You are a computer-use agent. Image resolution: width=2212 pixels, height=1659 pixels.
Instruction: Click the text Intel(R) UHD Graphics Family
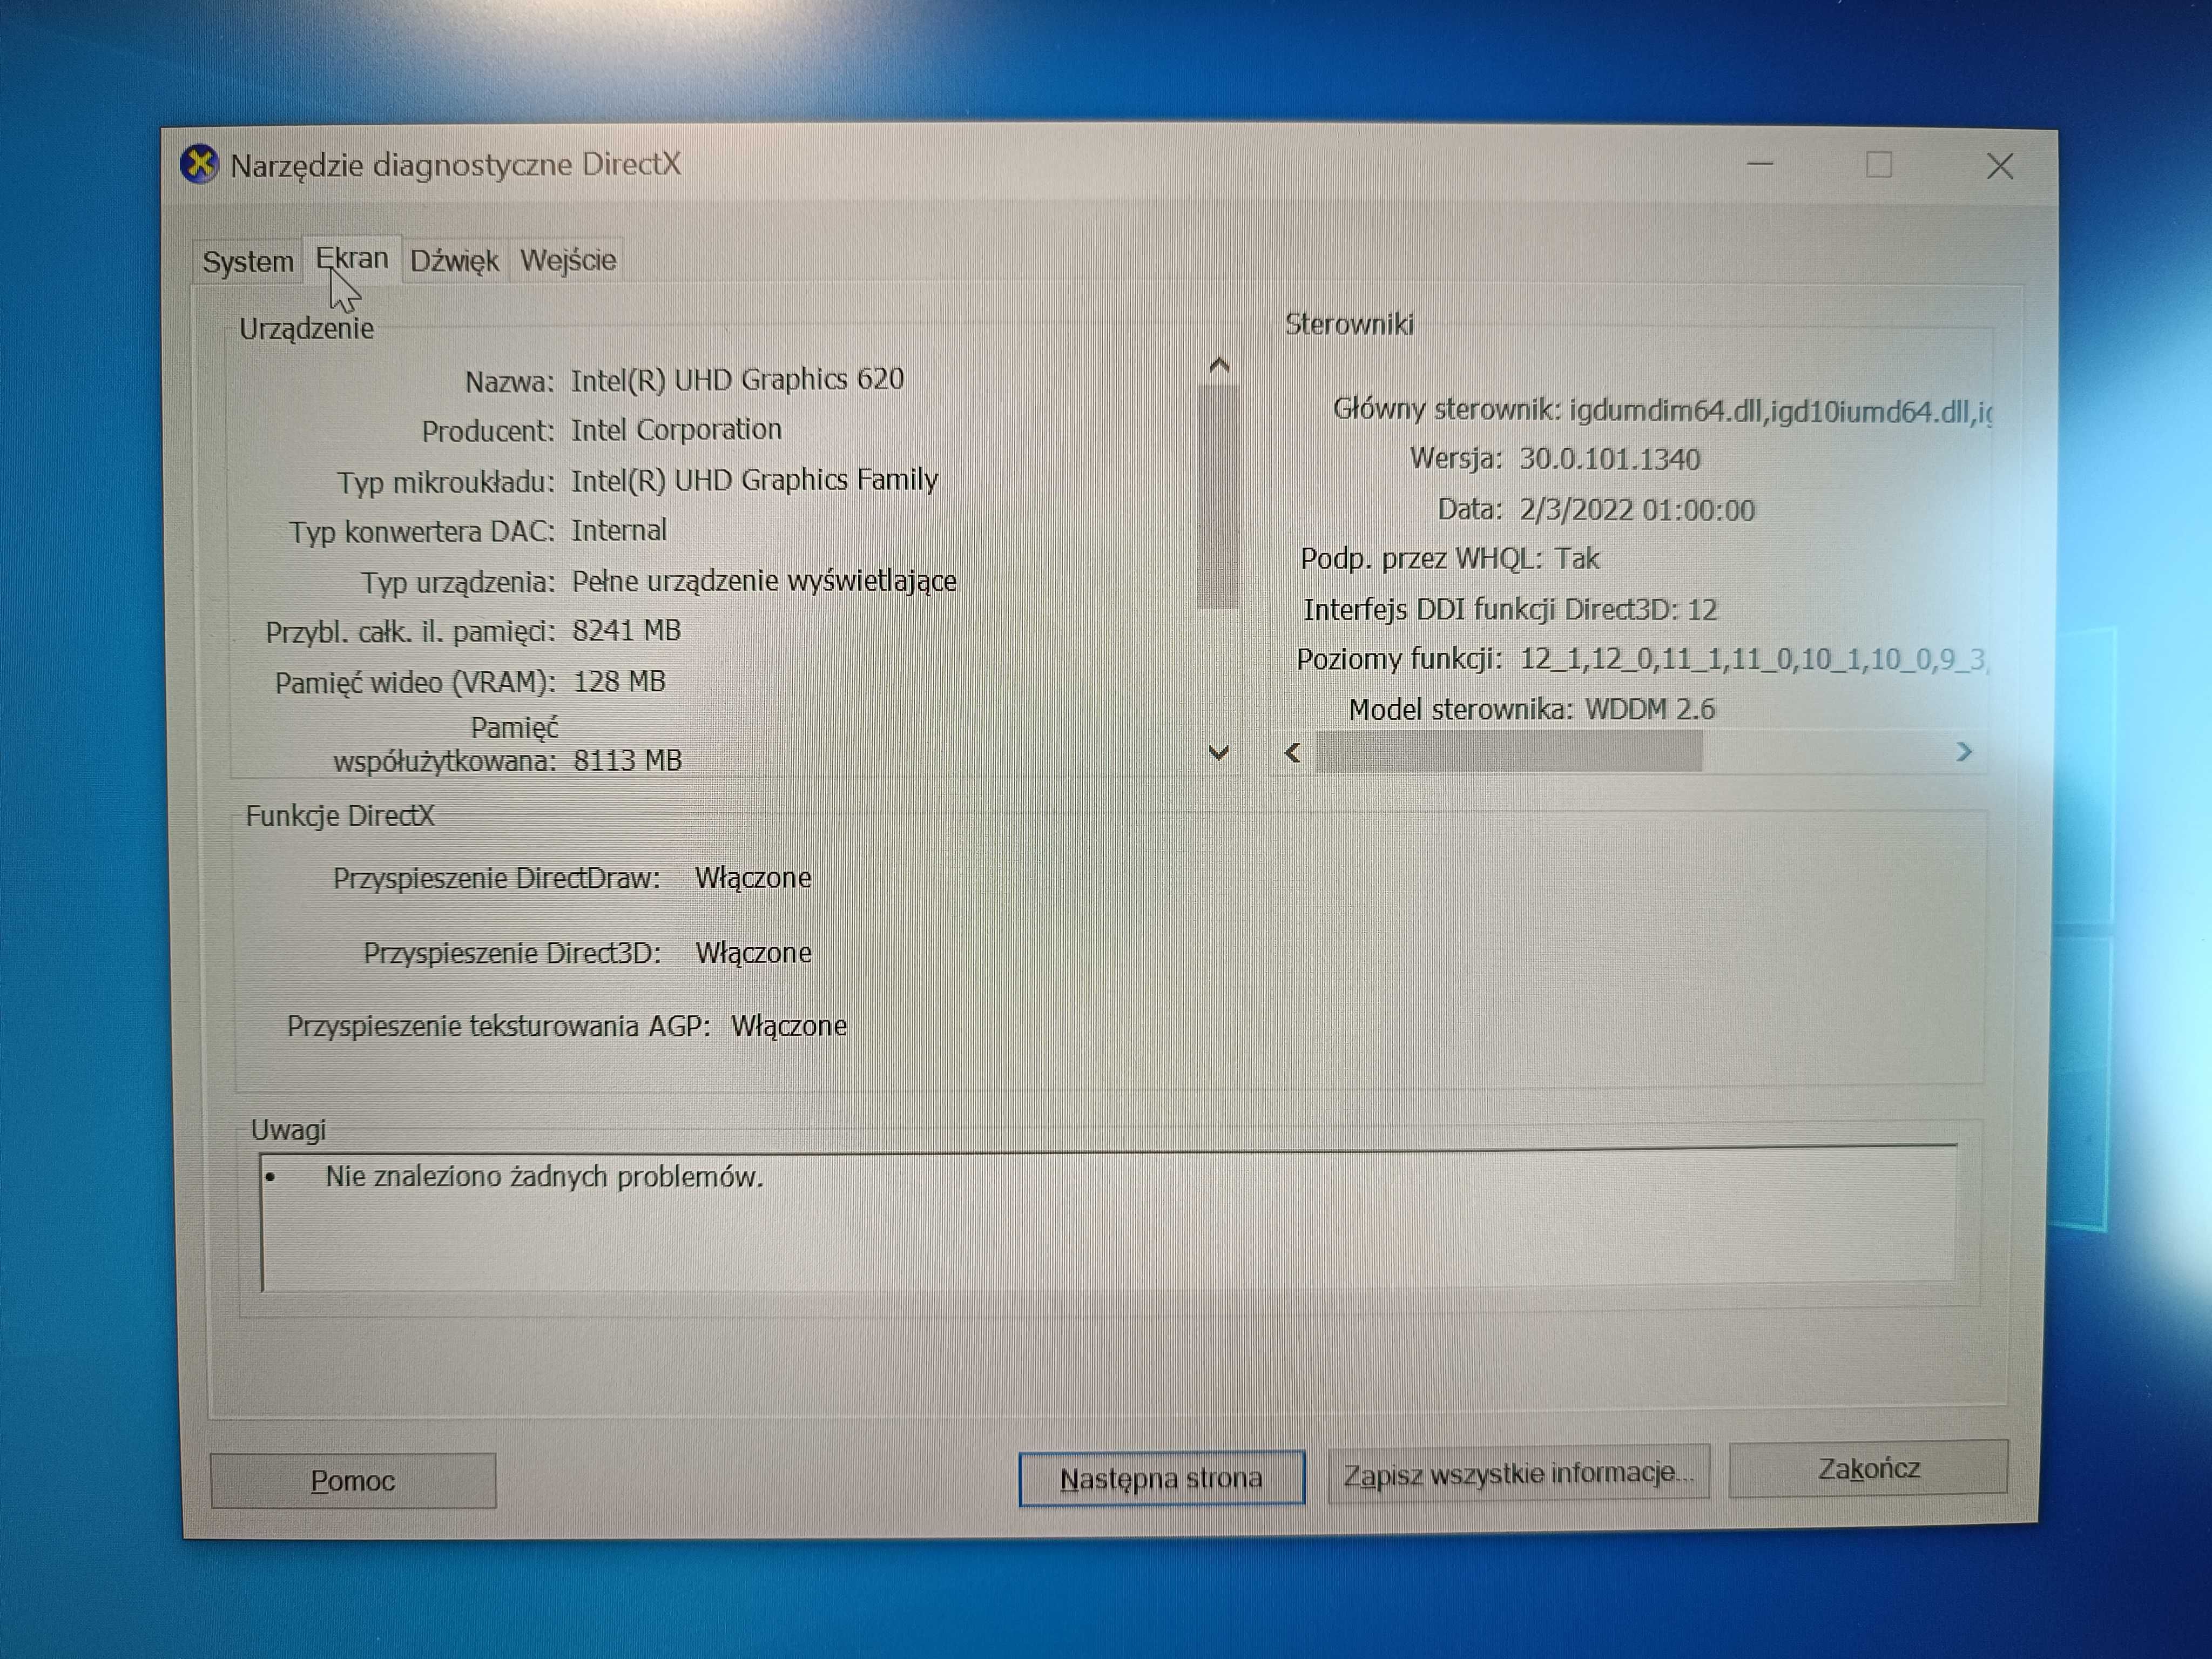754,480
